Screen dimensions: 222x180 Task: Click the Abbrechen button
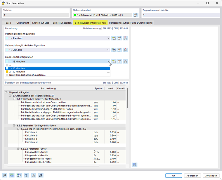point(192,176)
